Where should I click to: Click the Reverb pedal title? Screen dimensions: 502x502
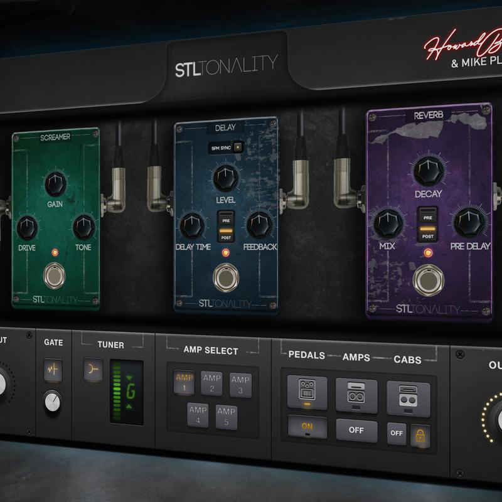coord(429,115)
